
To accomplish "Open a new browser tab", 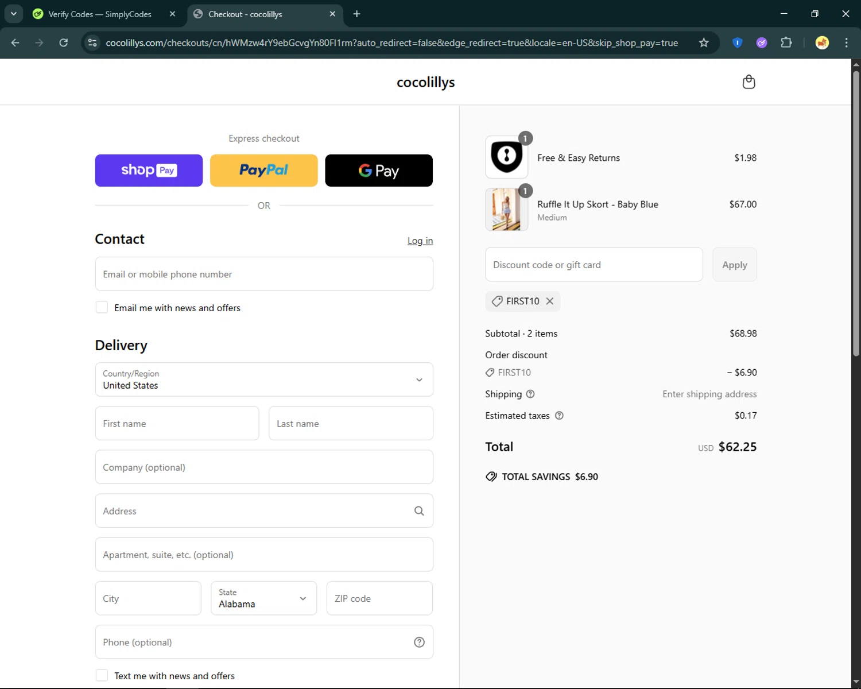I will coord(357,14).
